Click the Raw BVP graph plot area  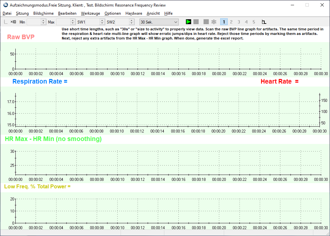click(168, 59)
